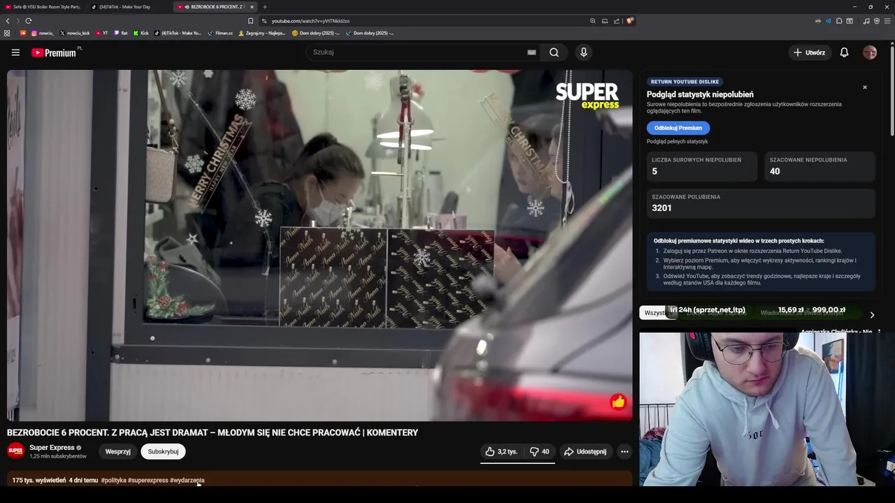The width and height of the screenshot is (895, 503).
Task: Click the Wesprzyj button
Action: click(117, 451)
